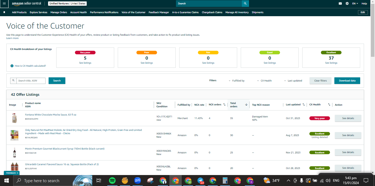Click the Wi-Fi network tray icon

(x=321, y=181)
